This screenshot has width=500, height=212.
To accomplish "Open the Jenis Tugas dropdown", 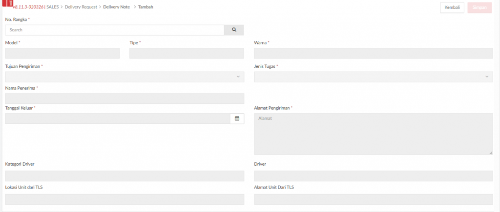I will coord(373,77).
